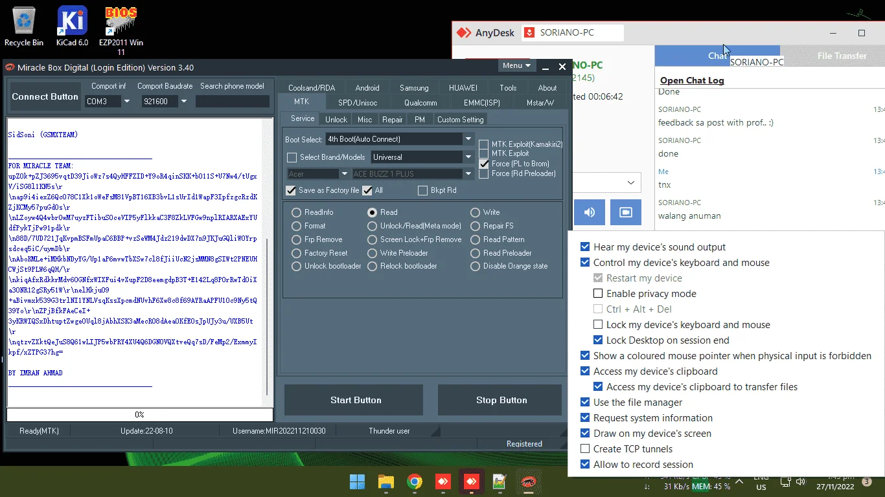Click the Search phone model field

click(233, 102)
